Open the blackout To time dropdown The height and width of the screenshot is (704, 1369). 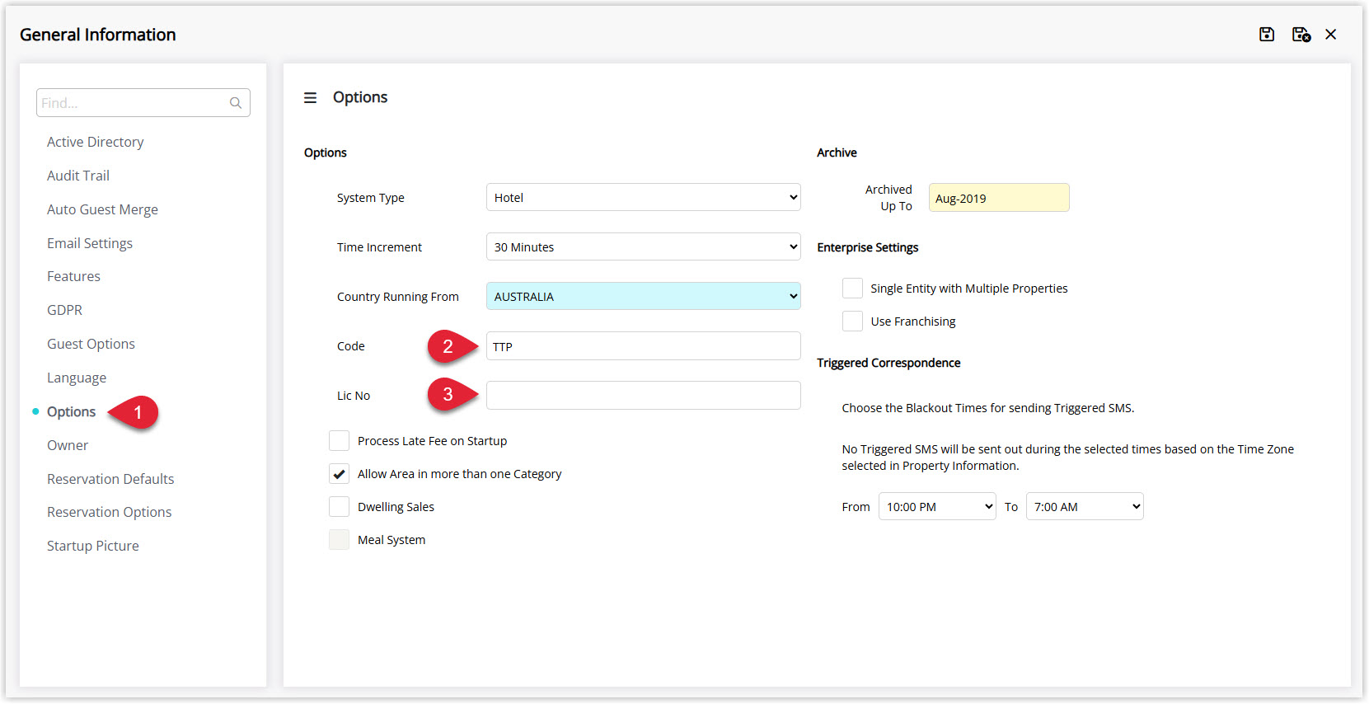[x=1085, y=506]
